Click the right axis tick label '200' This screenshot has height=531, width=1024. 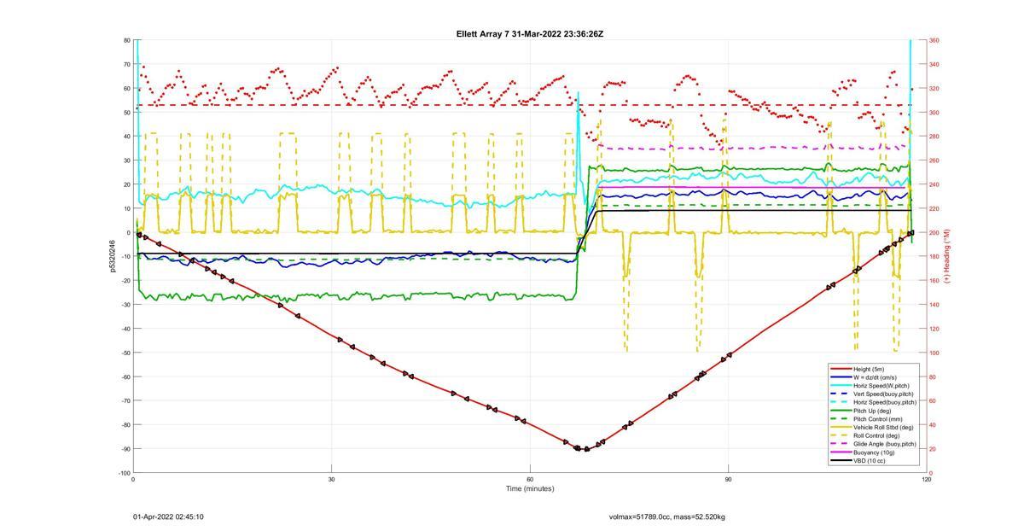(934, 232)
